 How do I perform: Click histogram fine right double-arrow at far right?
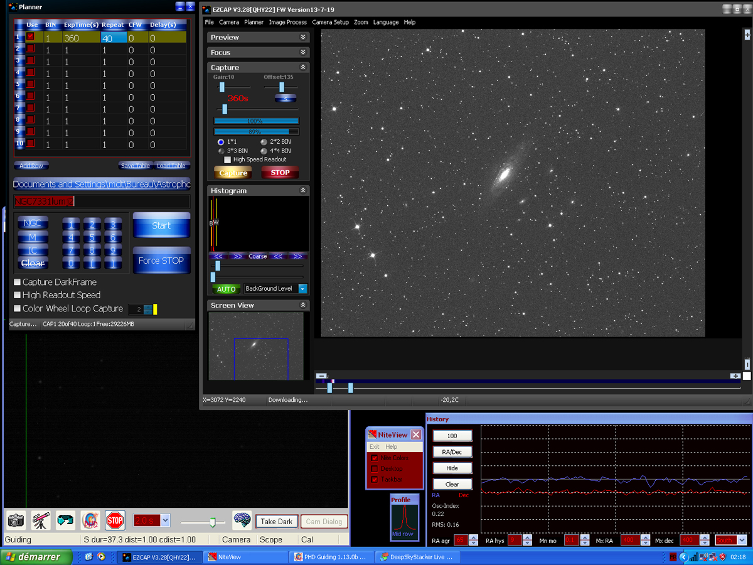click(x=299, y=256)
